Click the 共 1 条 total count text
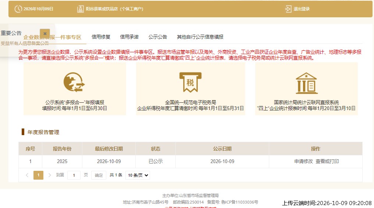374x208 pixels. click(x=116, y=175)
